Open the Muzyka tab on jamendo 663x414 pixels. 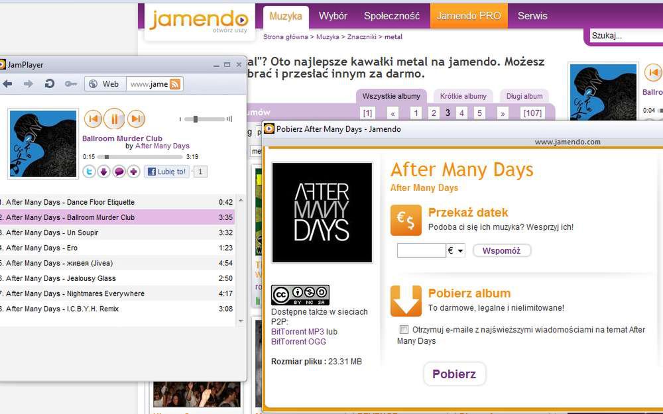click(x=286, y=16)
